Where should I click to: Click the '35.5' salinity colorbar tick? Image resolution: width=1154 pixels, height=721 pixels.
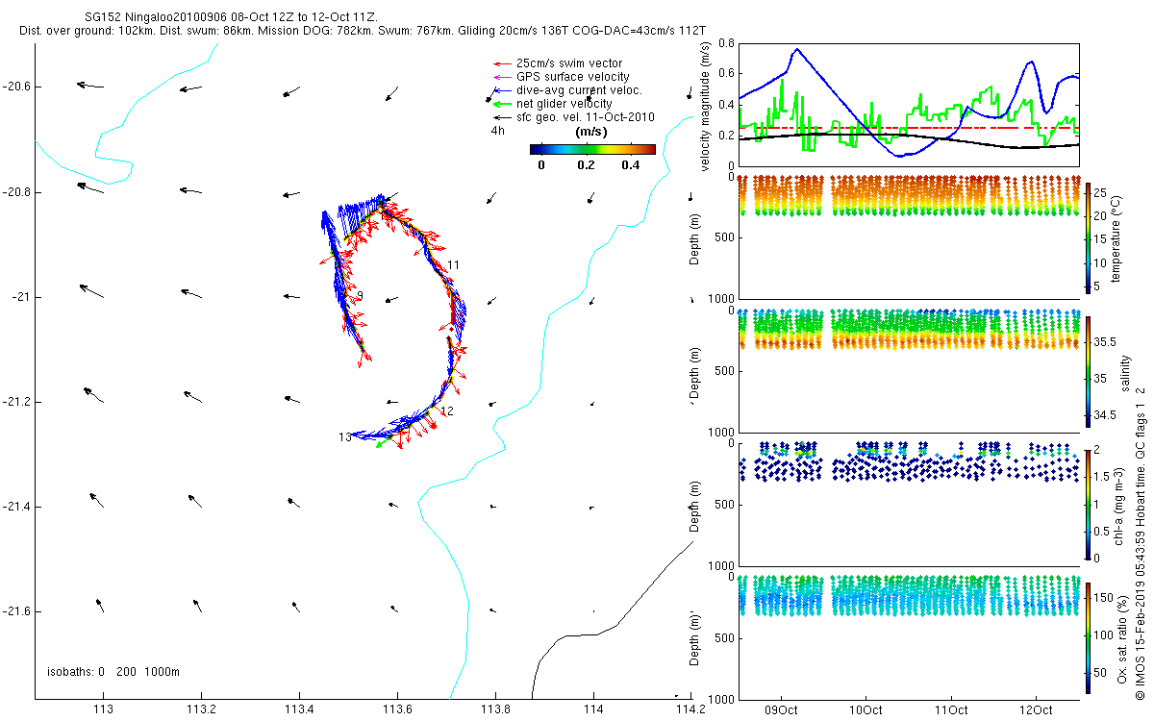pyautogui.click(x=1104, y=342)
